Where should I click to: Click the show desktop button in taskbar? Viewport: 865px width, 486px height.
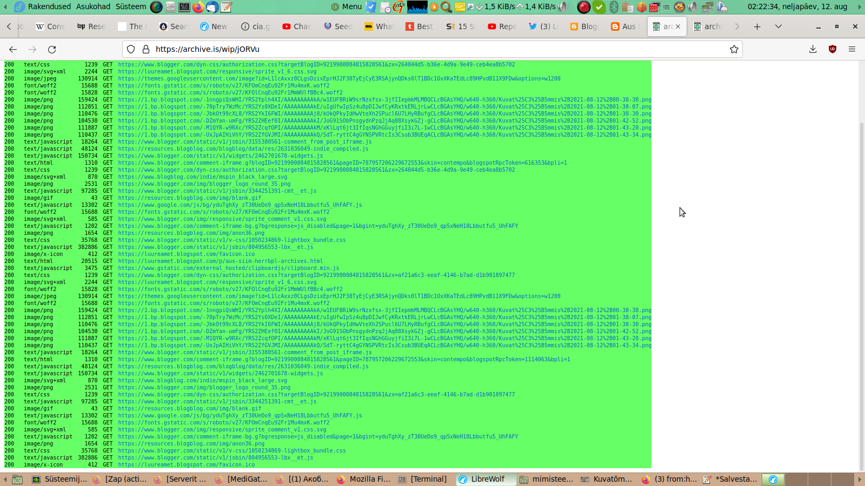tap(17, 479)
